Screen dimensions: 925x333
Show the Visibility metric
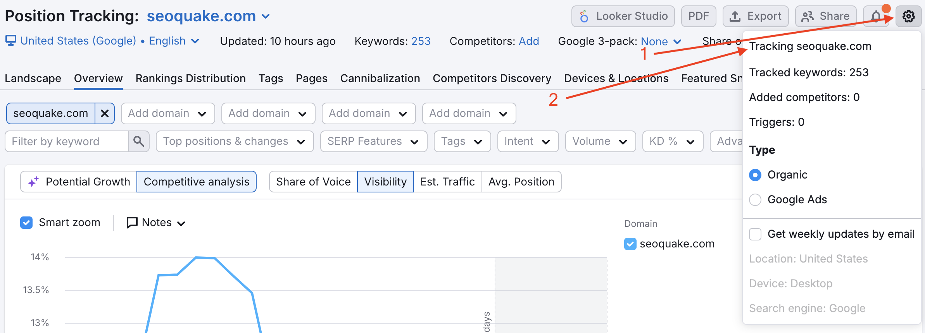[385, 182]
